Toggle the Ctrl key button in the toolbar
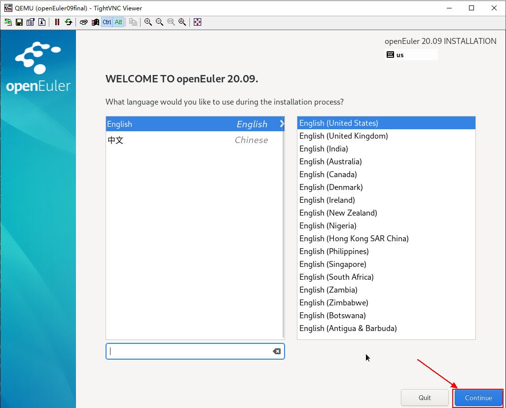This screenshot has height=408, width=506. pyautogui.click(x=107, y=22)
